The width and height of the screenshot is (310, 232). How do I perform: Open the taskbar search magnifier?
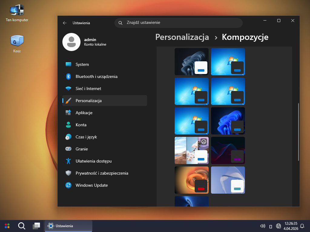click(x=21, y=226)
